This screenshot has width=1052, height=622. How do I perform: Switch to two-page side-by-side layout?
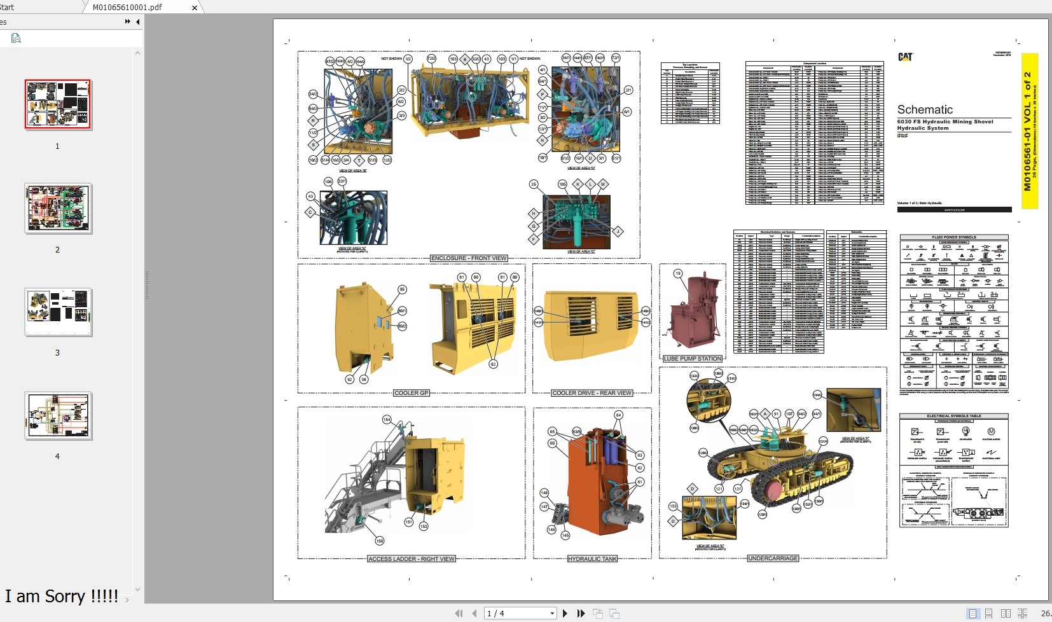pos(1006,613)
